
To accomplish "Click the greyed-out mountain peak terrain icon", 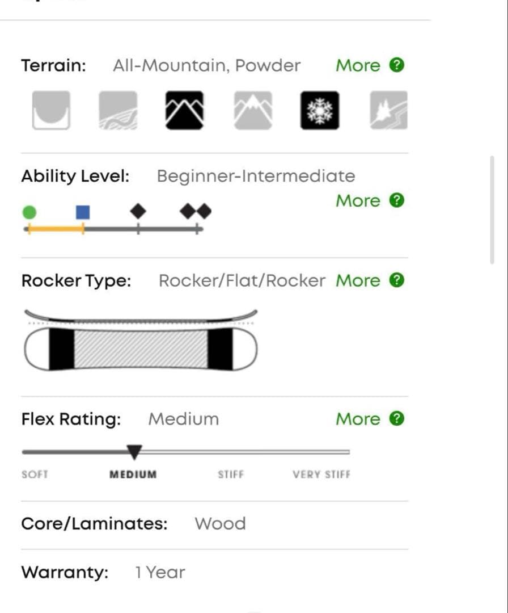I will 253,110.
